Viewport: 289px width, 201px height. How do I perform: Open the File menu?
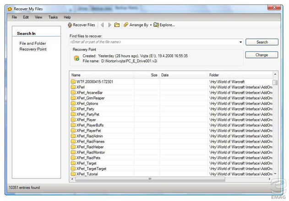pyautogui.click(x=14, y=17)
